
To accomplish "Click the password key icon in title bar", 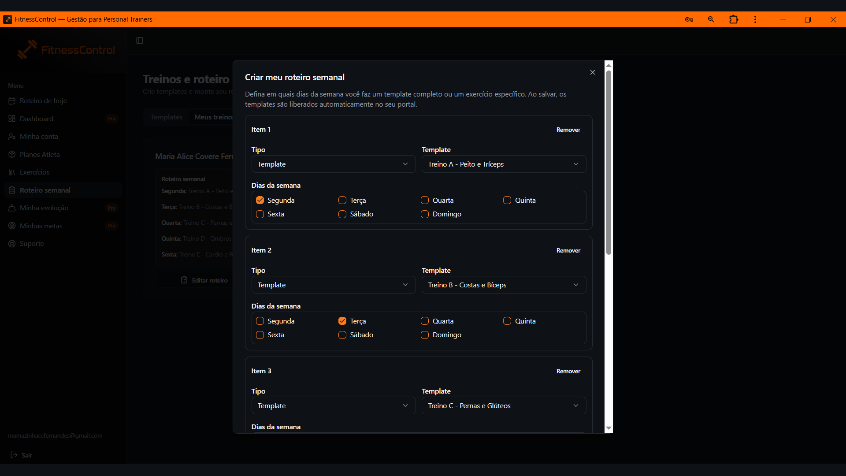I will coord(689,19).
